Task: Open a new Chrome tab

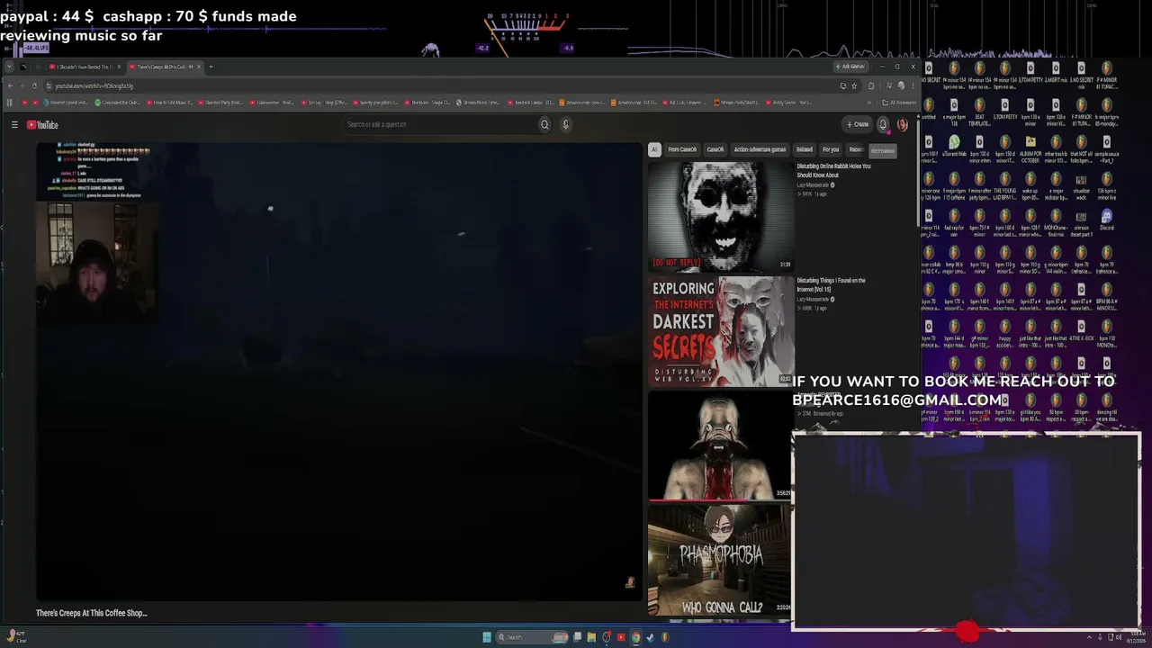Action: pos(211,67)
